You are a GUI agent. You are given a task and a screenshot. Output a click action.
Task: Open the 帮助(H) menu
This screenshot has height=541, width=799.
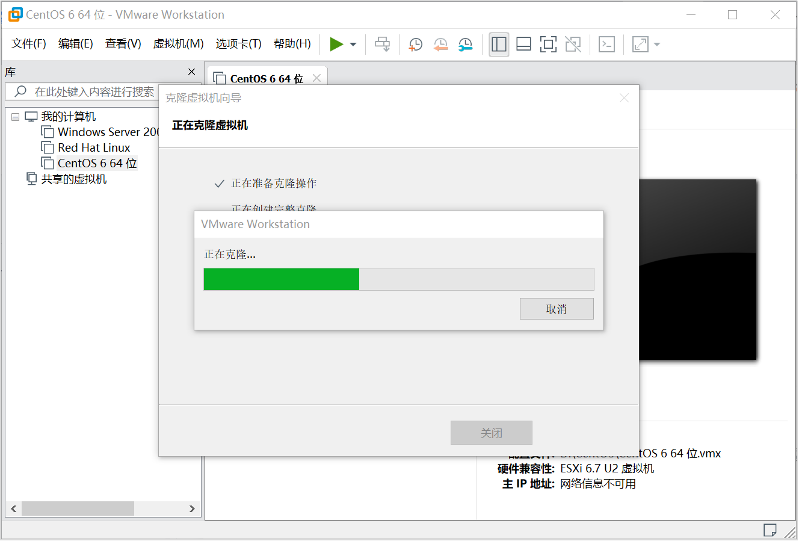(x=292, y=44)
